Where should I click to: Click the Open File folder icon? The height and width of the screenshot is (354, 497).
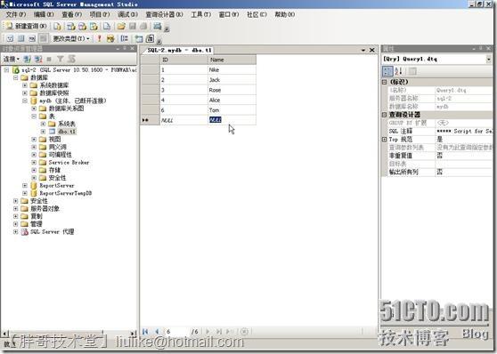(121, 27)
